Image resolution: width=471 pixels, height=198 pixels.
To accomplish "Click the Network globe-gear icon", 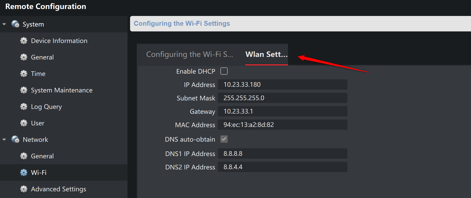I will (x=15, y=140).
